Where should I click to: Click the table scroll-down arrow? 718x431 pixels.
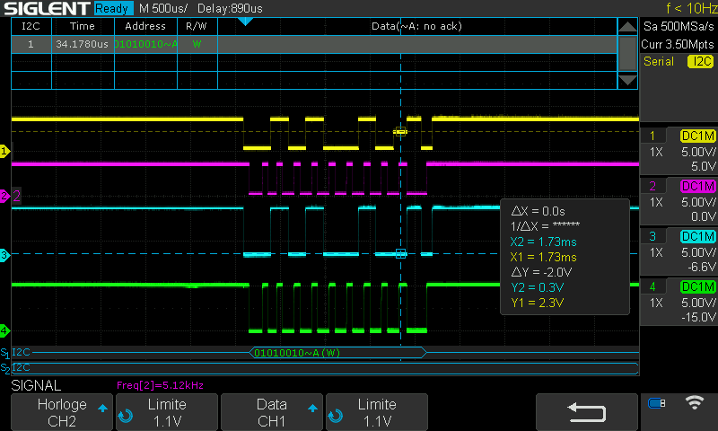coord(627,81)
